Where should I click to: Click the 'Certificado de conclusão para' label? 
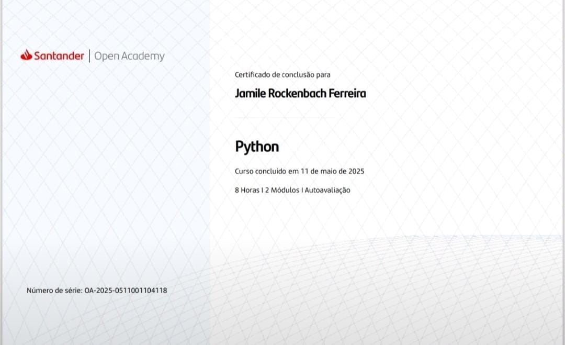pyautogui.click(x=282, y=75)
